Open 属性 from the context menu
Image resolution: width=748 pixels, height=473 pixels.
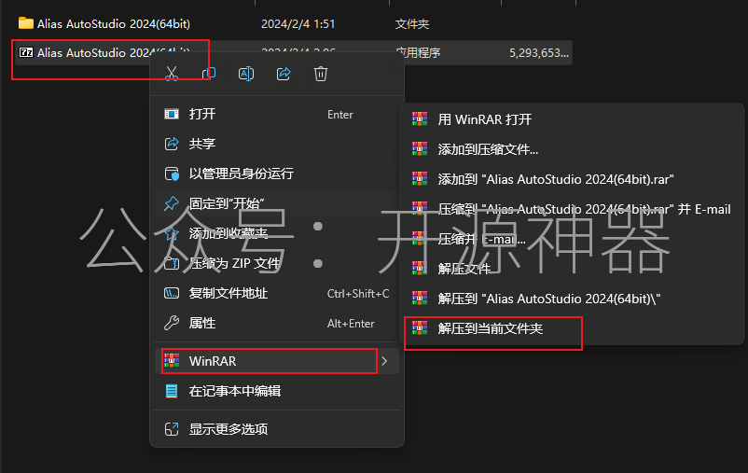[x=277, y=323]
